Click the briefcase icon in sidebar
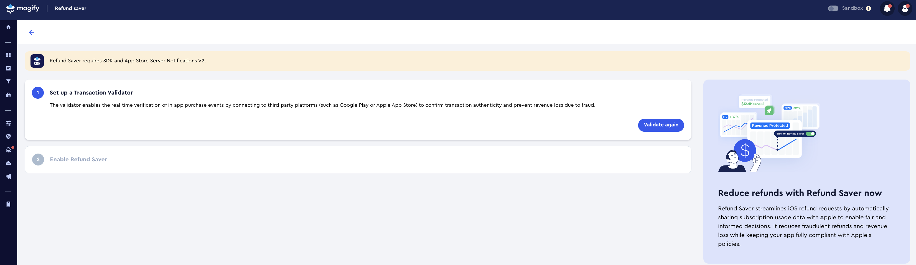 (x=8, y=95)
